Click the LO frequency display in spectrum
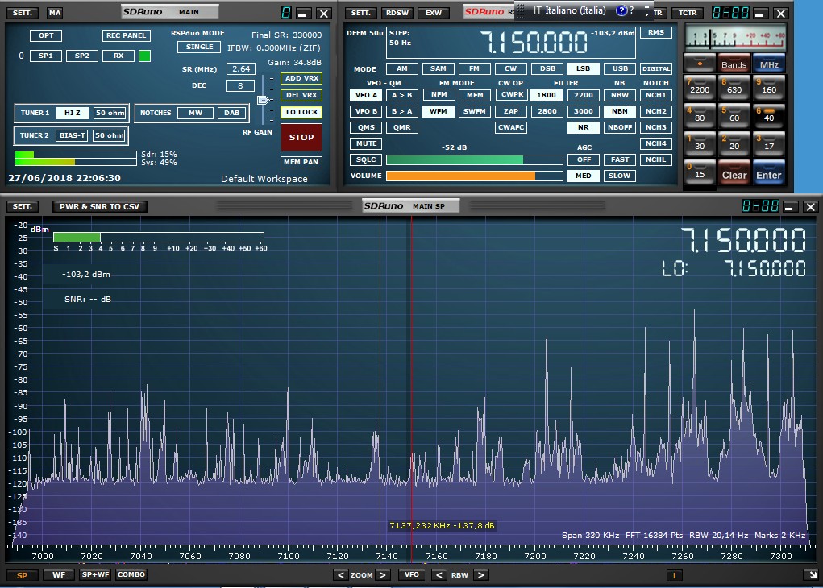Screen dimensions: 823x588 (734, 268)
